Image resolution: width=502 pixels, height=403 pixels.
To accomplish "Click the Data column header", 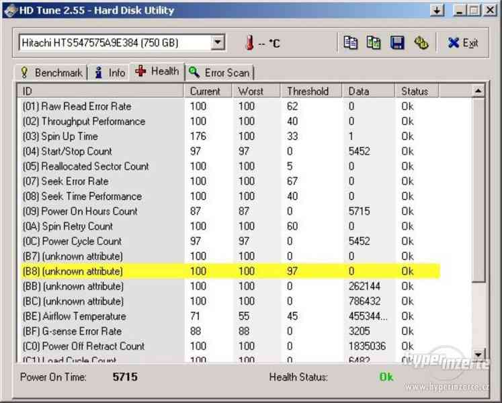I will (x=368, y=91).
